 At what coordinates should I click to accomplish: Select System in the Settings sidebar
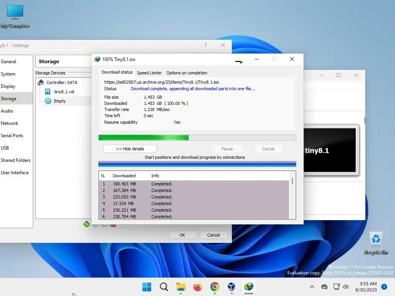click(x=16, y=74)
